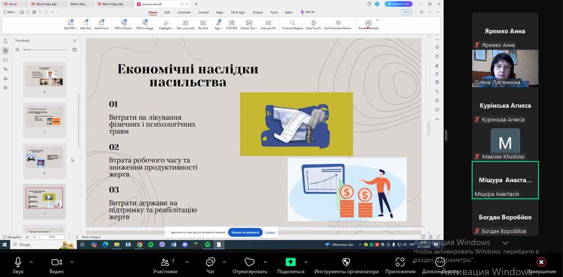Open the Fill & Sign tab
Screen dimensions: 563x277
(238, 12)
